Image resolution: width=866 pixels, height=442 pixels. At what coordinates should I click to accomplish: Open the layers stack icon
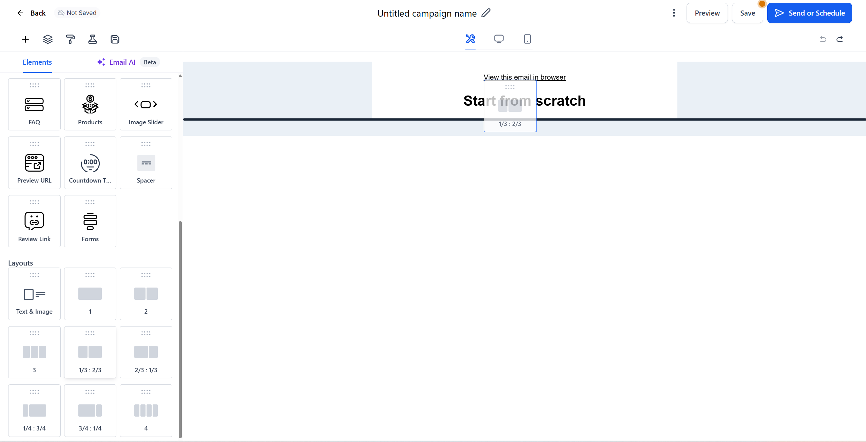(x=48, y=39)
